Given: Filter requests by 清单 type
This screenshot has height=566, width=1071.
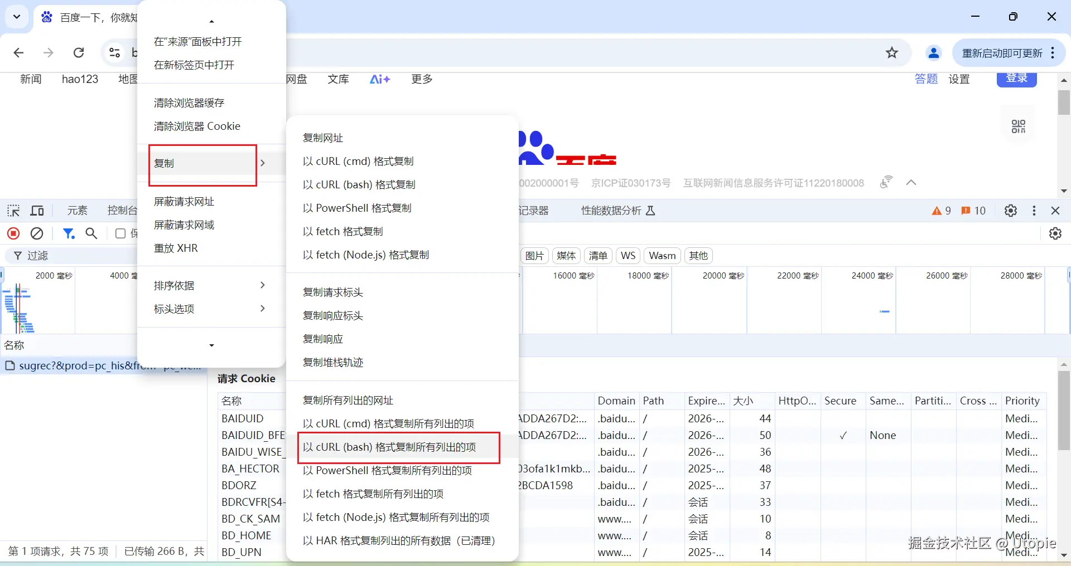Looking at the screenshot, I should pos(598,256).
